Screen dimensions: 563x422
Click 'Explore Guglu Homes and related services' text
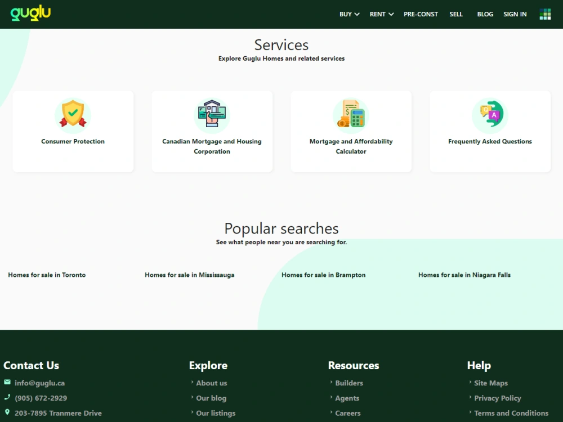pyautogui.click(x=281, y=59)
